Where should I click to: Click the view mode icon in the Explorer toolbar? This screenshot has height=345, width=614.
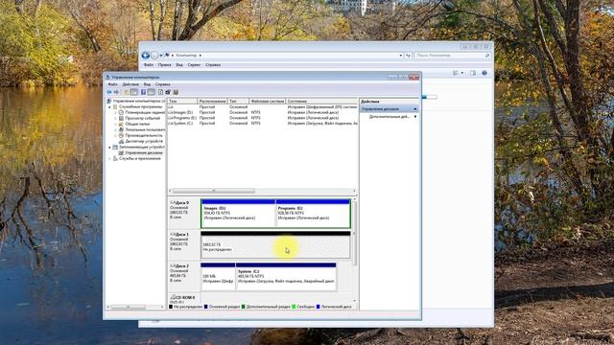click(x=456, y=73)
